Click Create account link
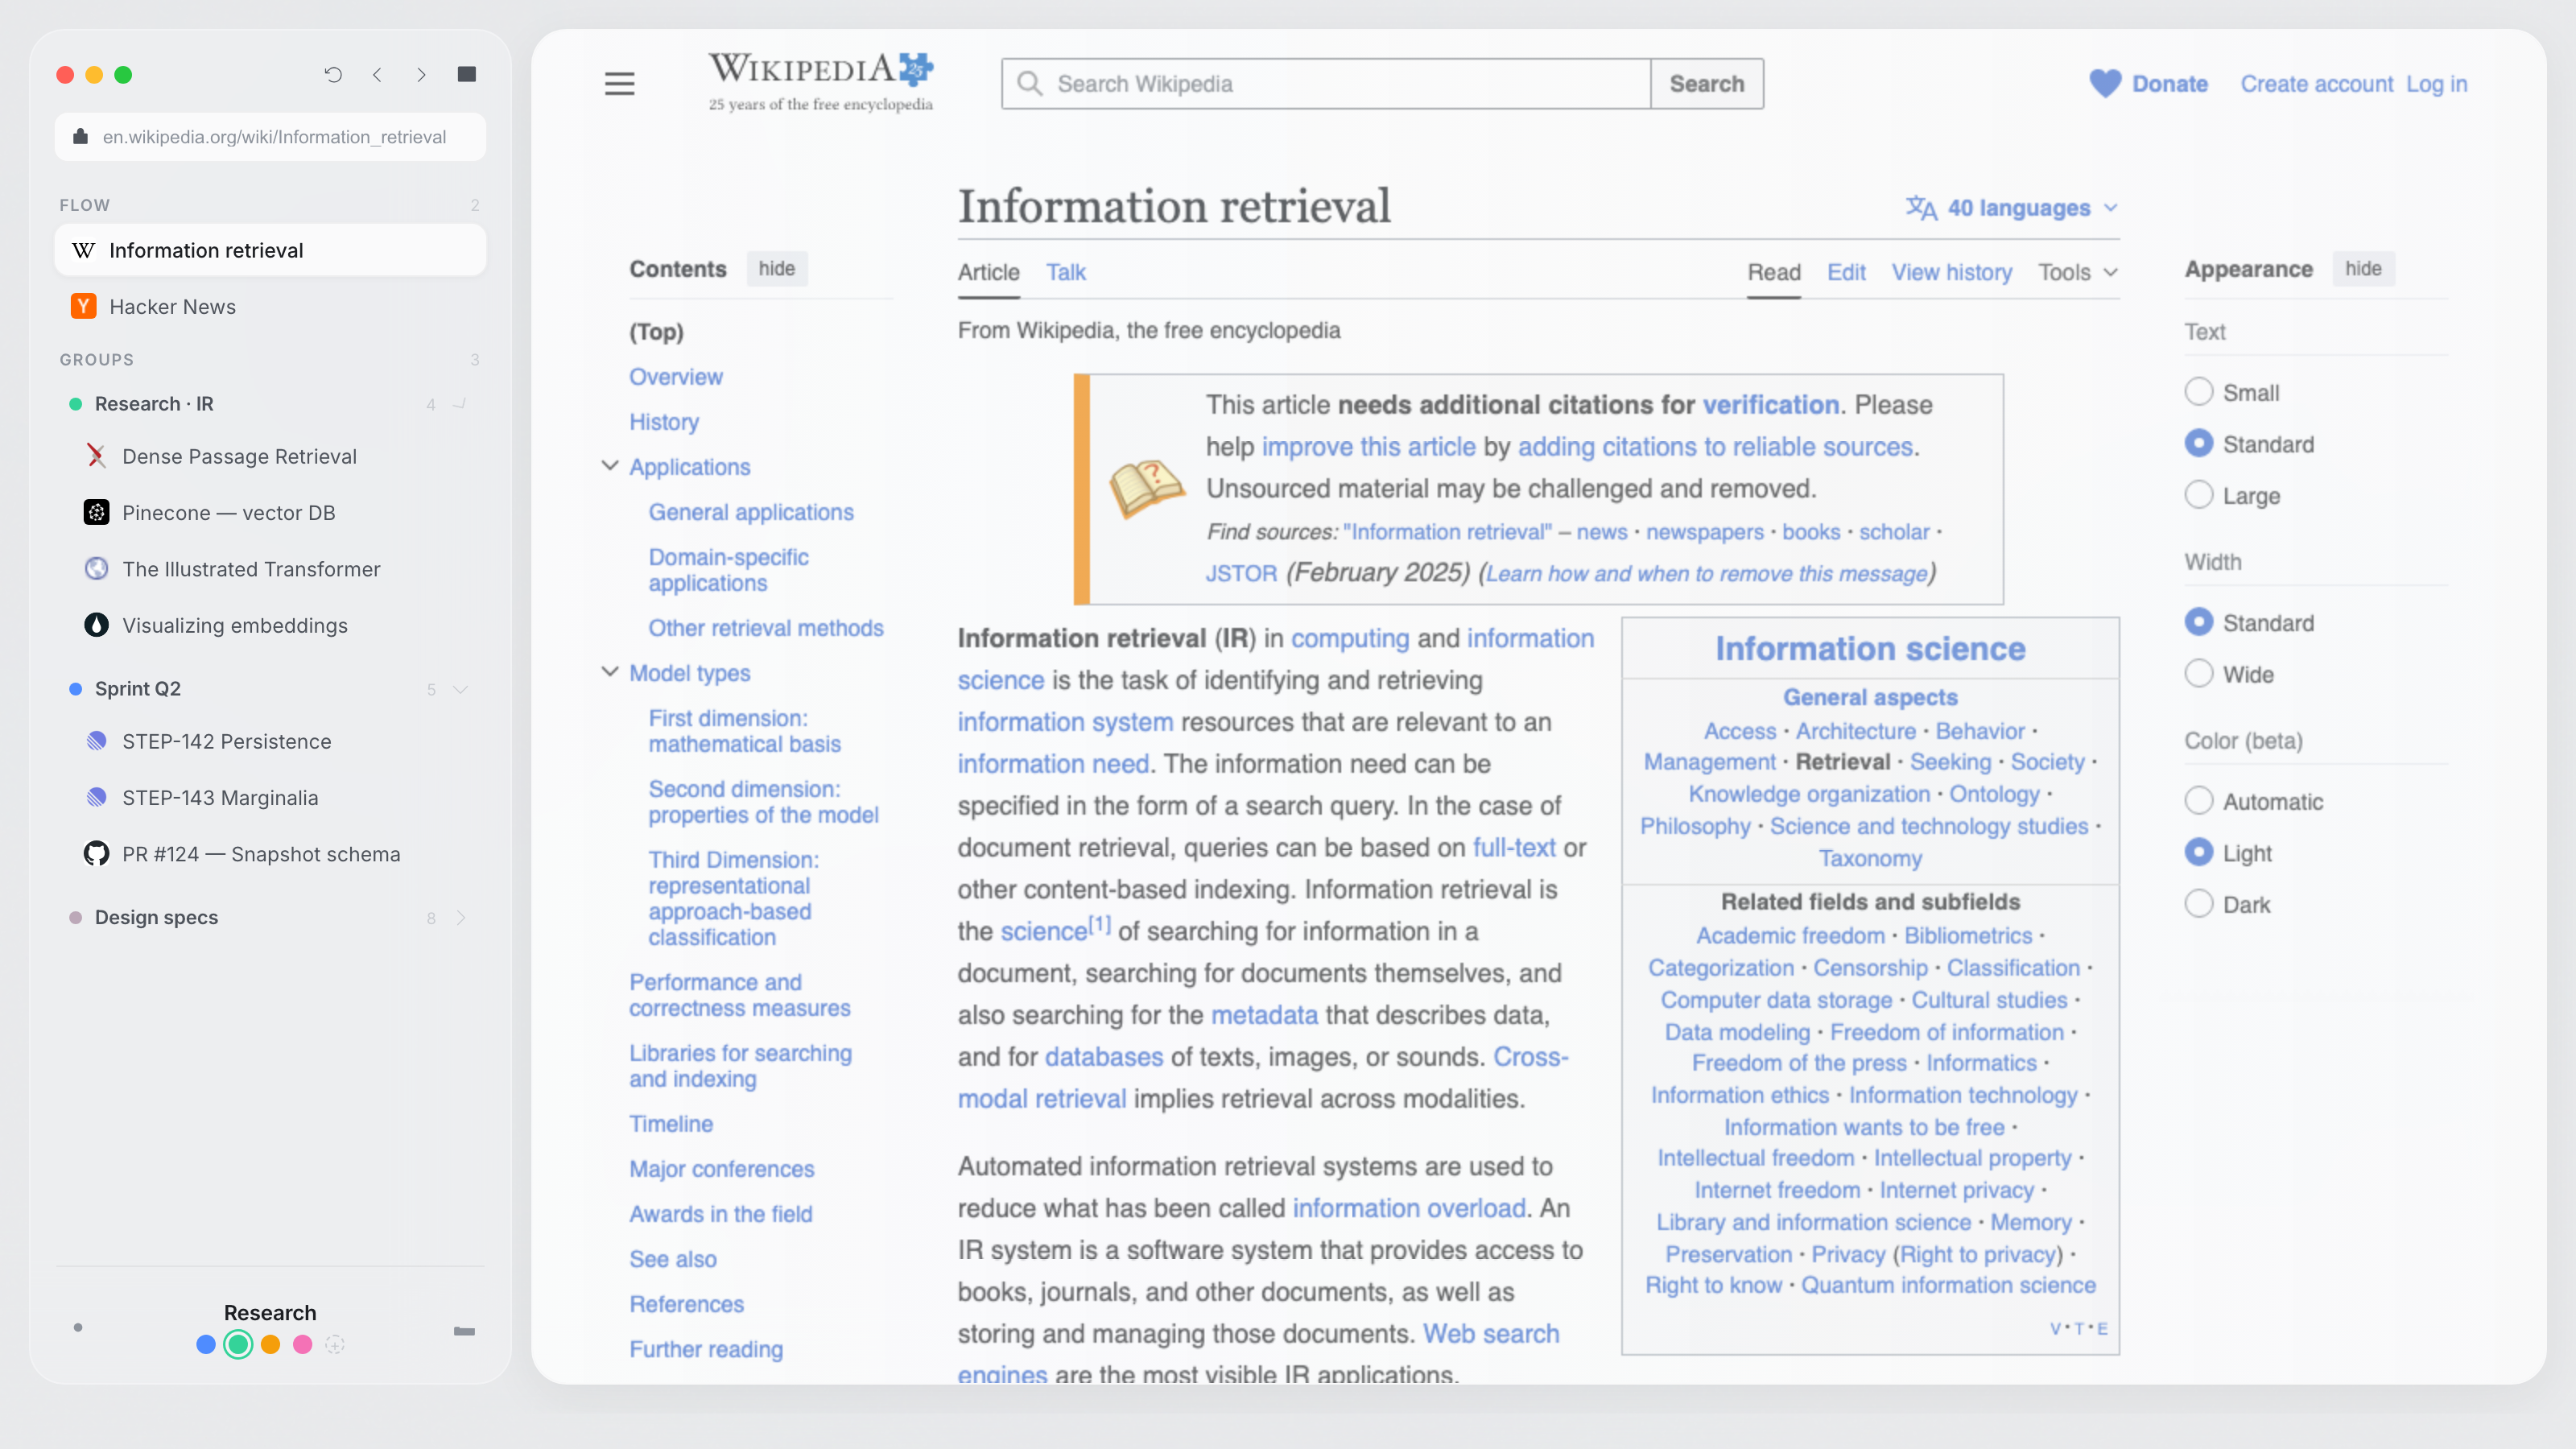The height and width of the screenshot is (1449, 2576). [x=2316, y=83]
